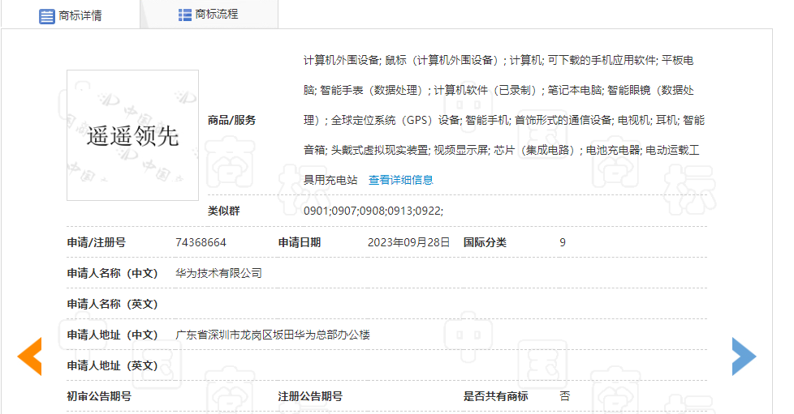Screen dimensions: 794x414
Task: Click the 国际分类 label
Action: click(485, 242)
